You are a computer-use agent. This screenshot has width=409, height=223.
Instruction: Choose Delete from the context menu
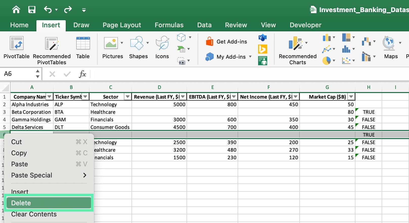pos(49,203)
